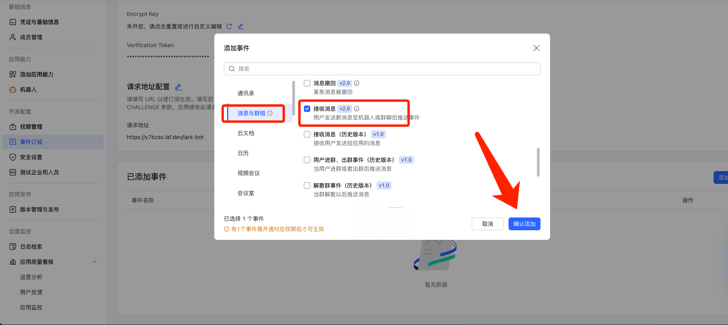Click the v2.0 tag beside 接收消息
The width and height of the screenshot is (728, 325).
click(x=345, y=109)
